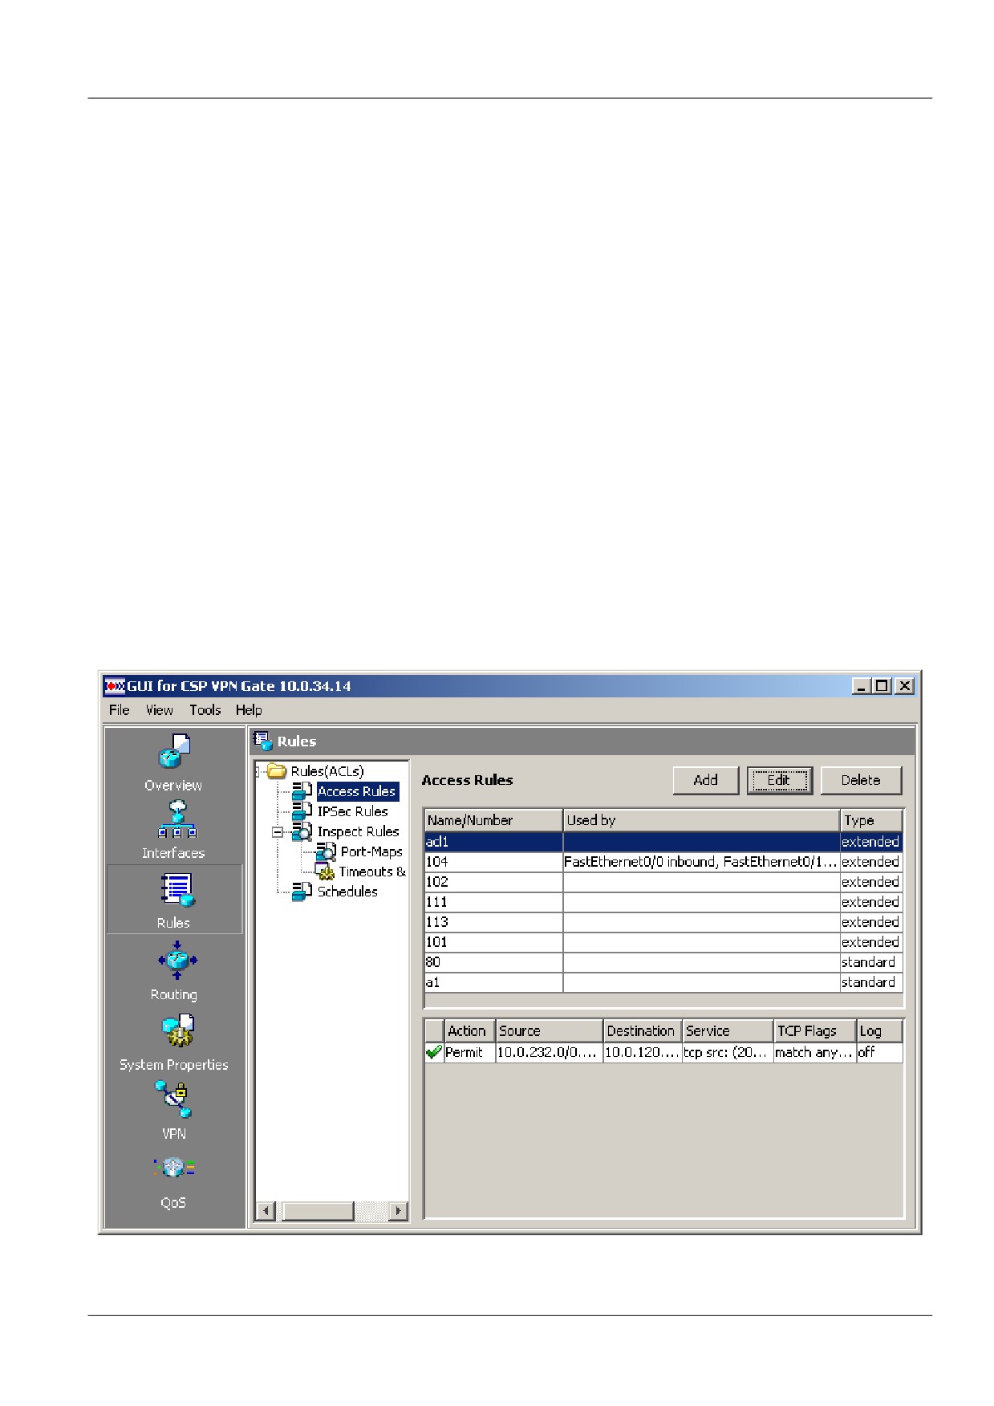Open the VPN section icon
This screenshot has width=994, height=1406.
[x=174, y=1099]
